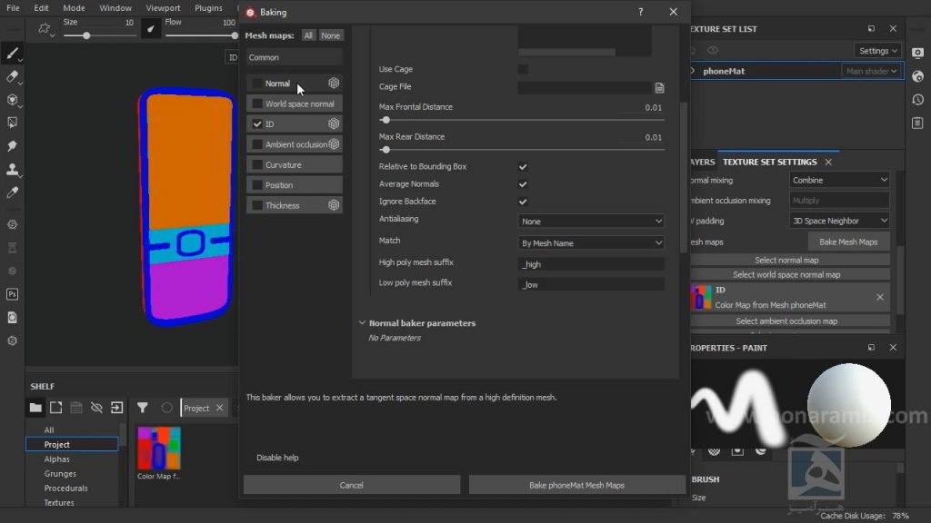Screen dimensions: 931x523
Task: Open the Edit menu
Action: click(x=42, y=8)
